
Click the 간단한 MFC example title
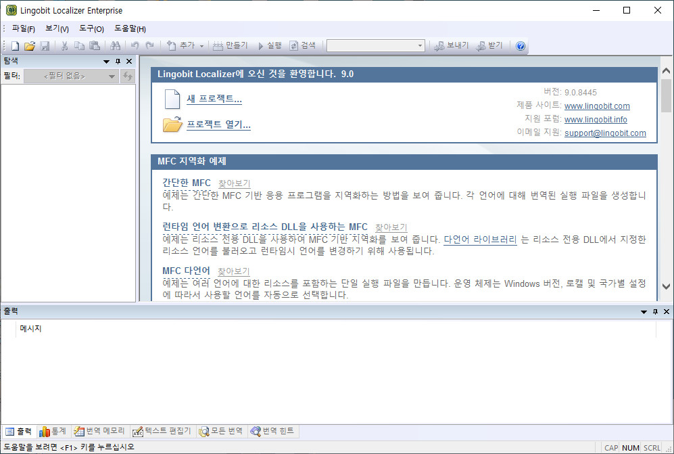[187, 183]
